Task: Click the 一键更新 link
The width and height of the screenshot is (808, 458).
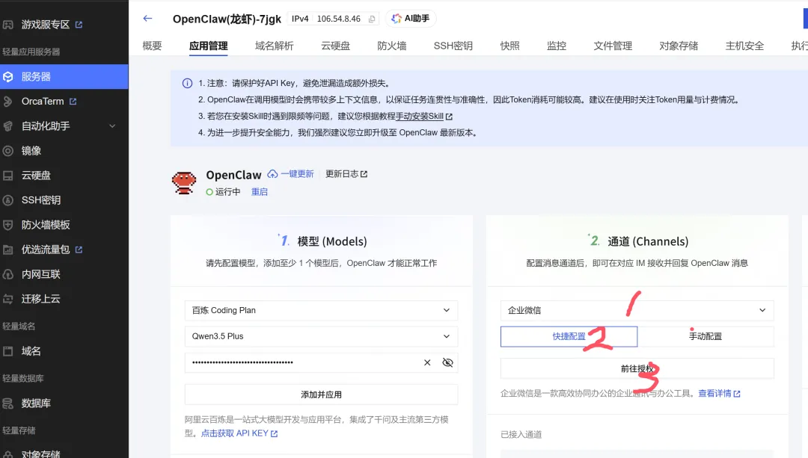Action: [297, 174]
